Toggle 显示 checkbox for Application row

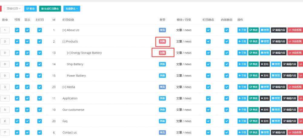click(x=28, y=98)
